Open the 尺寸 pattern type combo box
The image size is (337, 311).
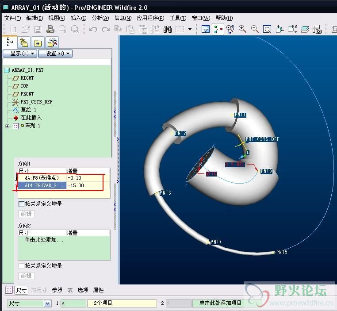(x=29, y=303)
